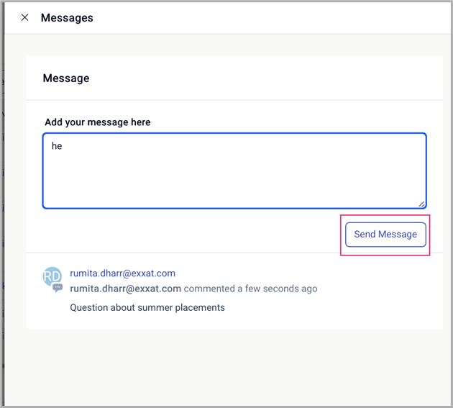Click blank header space right of Messages title
Image resolution: width=453 pixels, height=408 pixels.
[273, 17]
